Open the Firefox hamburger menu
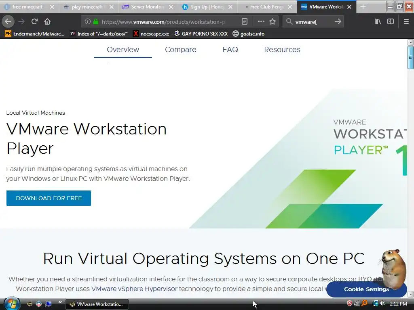The width and height of the screenshot is (414, 310). point(406,22)
